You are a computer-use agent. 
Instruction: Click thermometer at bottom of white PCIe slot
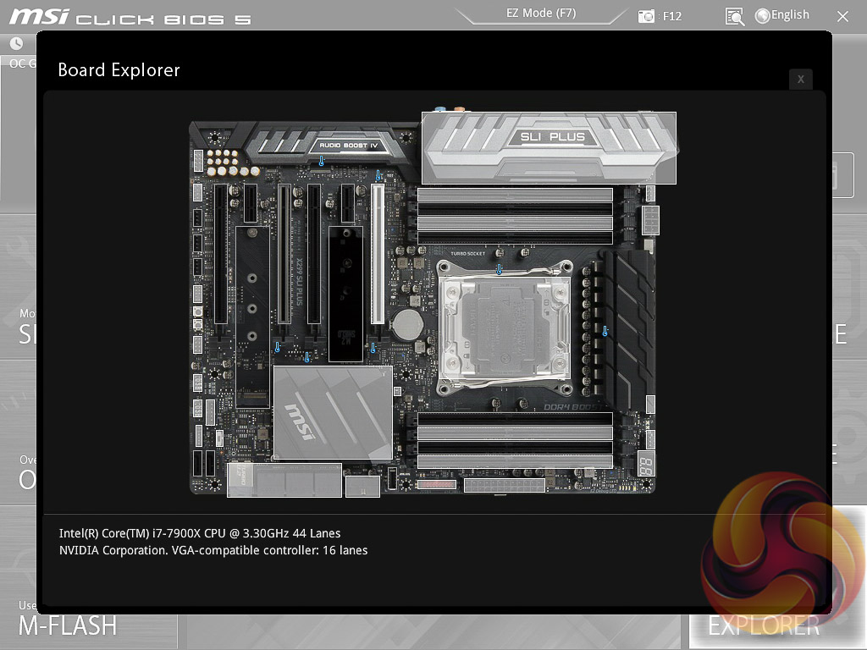(x=373, y=348)
